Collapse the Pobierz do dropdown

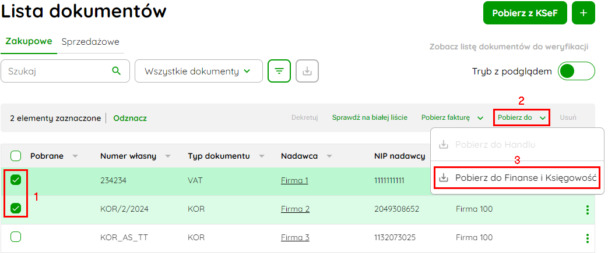point(522,117)
